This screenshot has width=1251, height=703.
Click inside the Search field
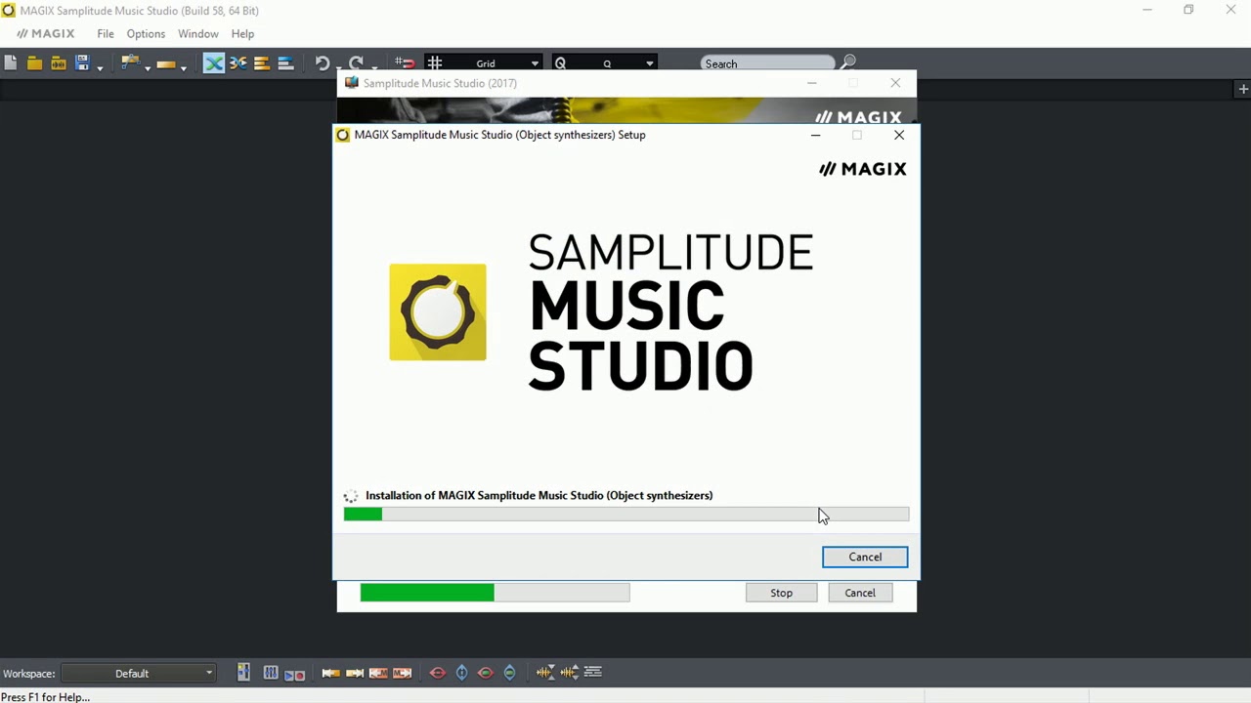(x=768, y=63)
